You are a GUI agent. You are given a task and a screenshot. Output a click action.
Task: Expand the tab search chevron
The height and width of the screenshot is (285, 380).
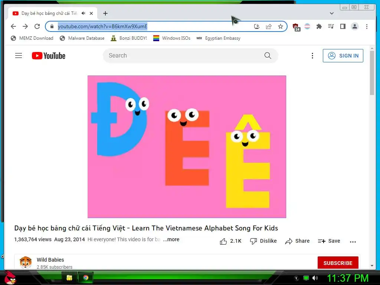tap(332, 13)
